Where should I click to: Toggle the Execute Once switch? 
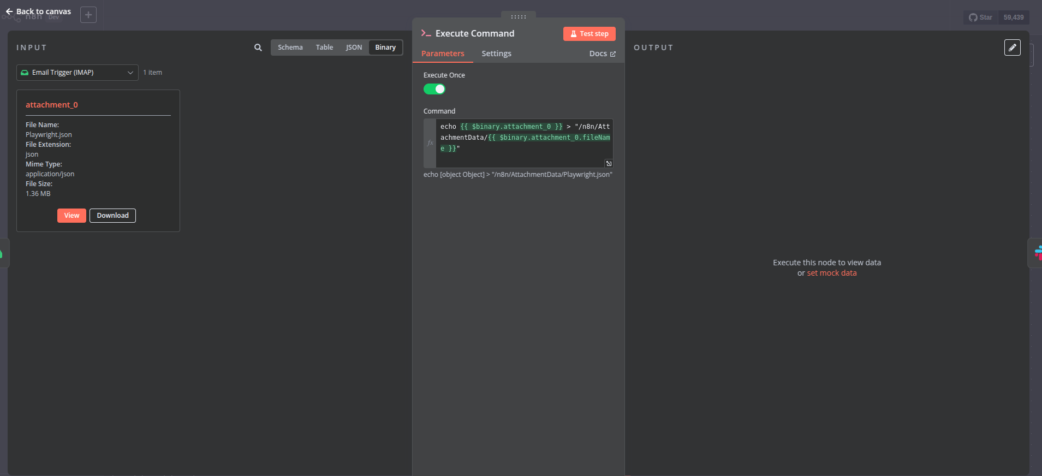point(434,89)
